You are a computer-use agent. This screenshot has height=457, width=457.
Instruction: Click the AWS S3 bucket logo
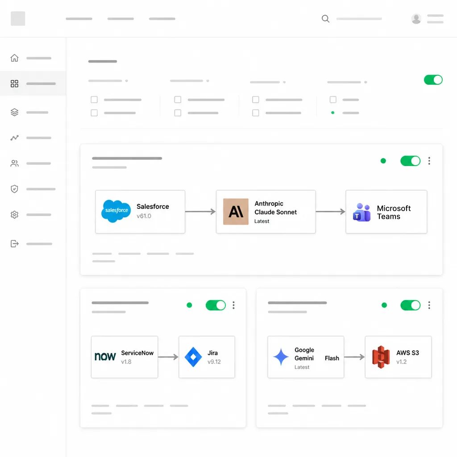pyautogui.click(x=381, y=357)
